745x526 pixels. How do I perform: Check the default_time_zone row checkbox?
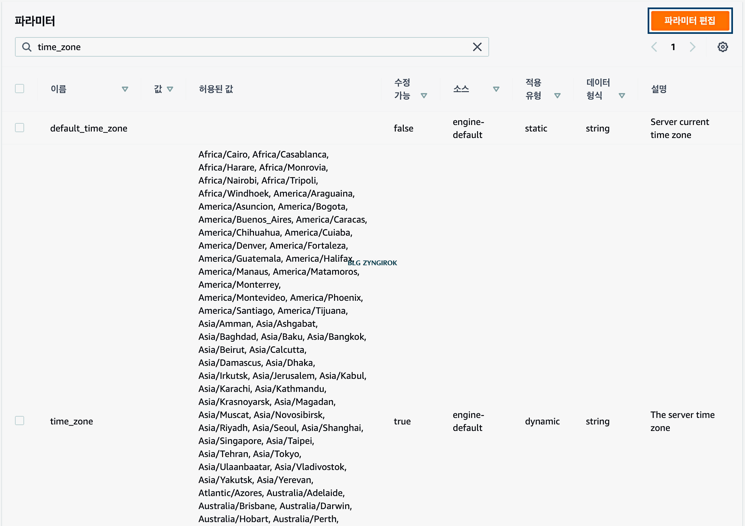click(20, 128)
